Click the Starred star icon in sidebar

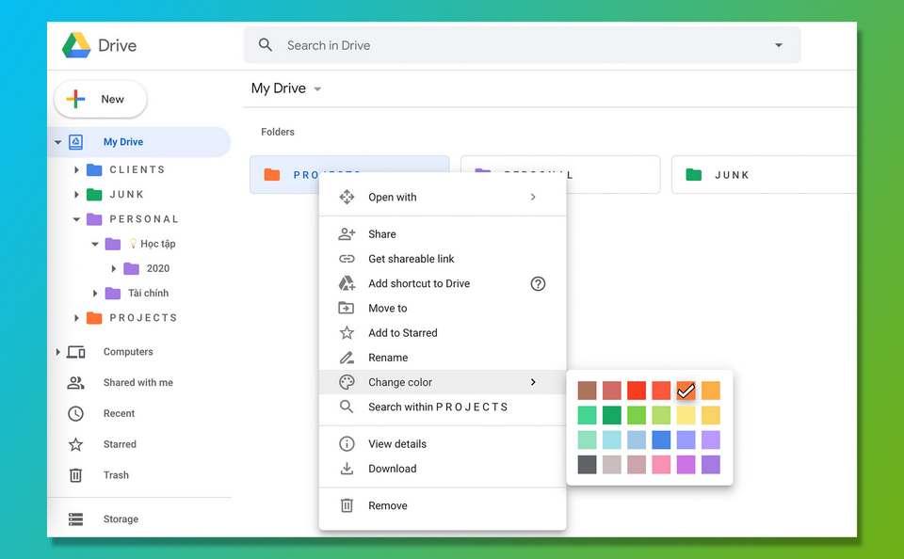76,444
